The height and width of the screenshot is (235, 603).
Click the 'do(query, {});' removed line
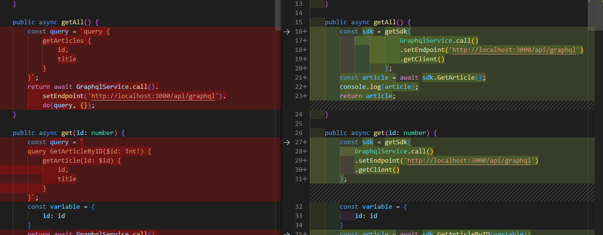[69, 105]
